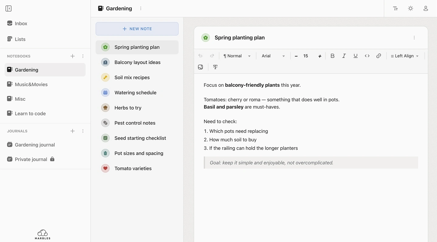The height and width of the screenshot is (242, 437).
Task: Open the Private journal in the sidebar
Action: pyautogui.click(x=31, y=159)
